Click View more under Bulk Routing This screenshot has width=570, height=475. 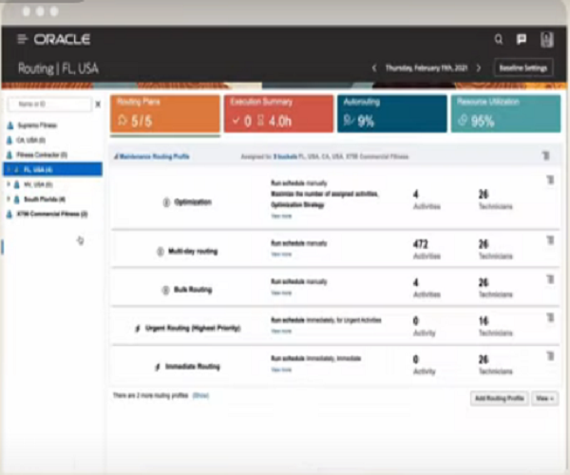[281, 293]
